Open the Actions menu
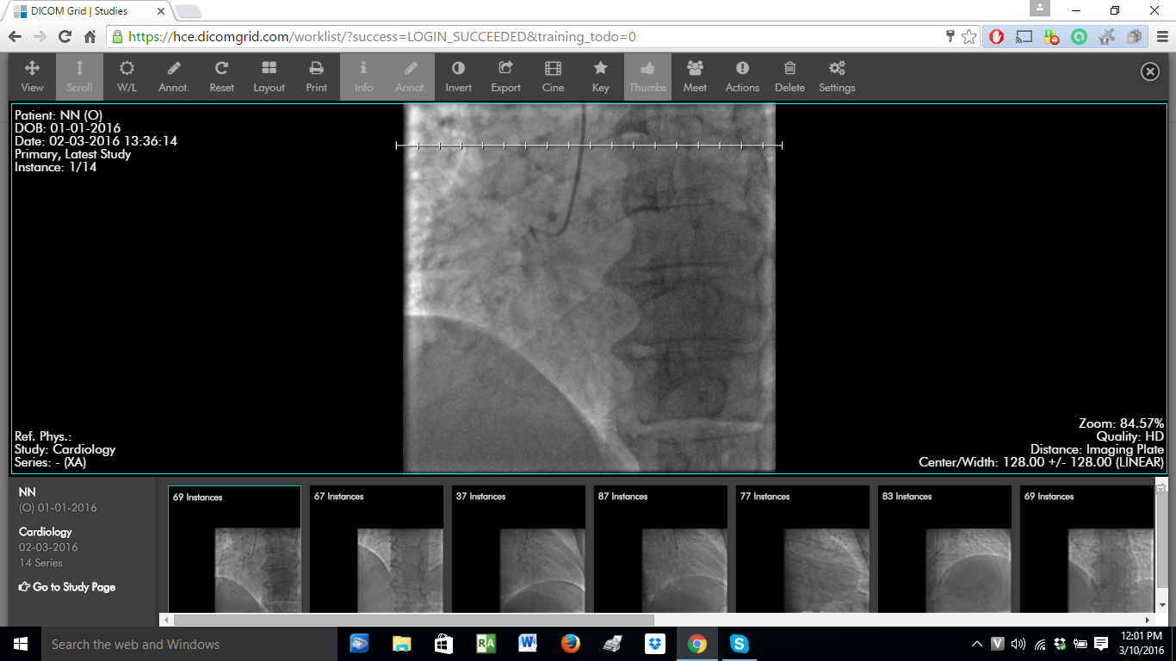This screenshot has height=661, width=1176. 742,77
